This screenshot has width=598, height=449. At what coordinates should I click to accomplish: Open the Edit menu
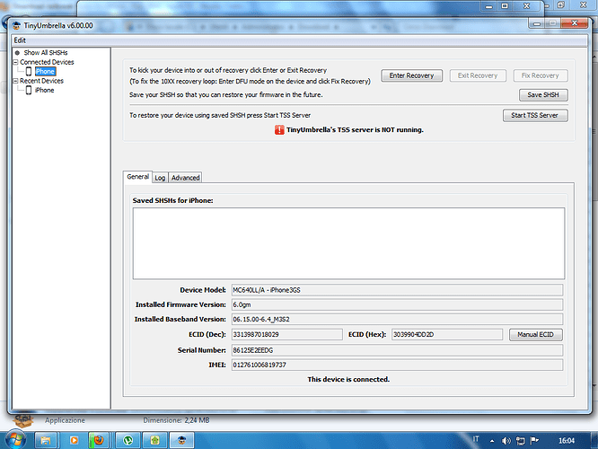click(20, 40)
